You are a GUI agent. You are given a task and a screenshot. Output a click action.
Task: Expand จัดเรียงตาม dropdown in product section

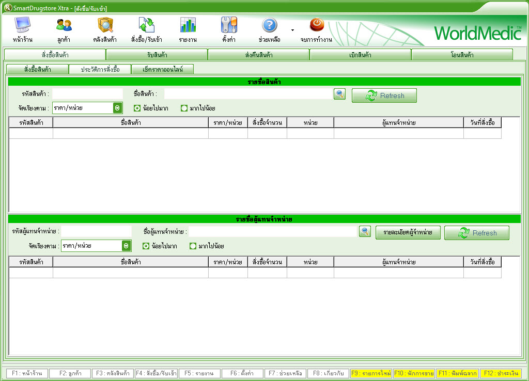pos(117,108)
